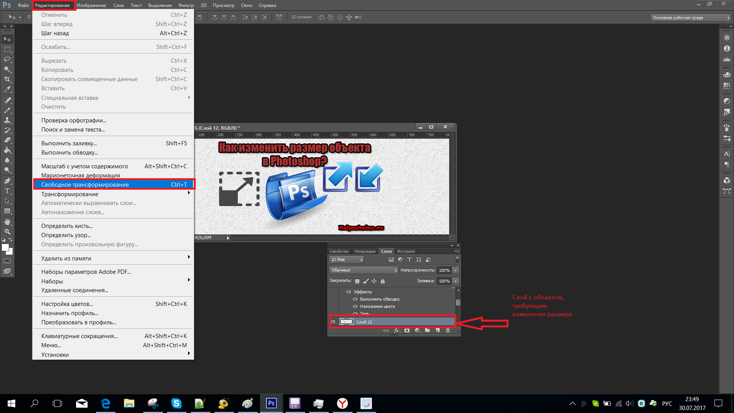Select the Text tool
The image size is (734, 413).
pos(6,190)
